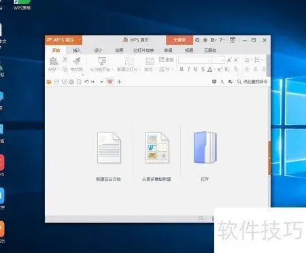Click the question mark help icon

[x=221, y=40]
